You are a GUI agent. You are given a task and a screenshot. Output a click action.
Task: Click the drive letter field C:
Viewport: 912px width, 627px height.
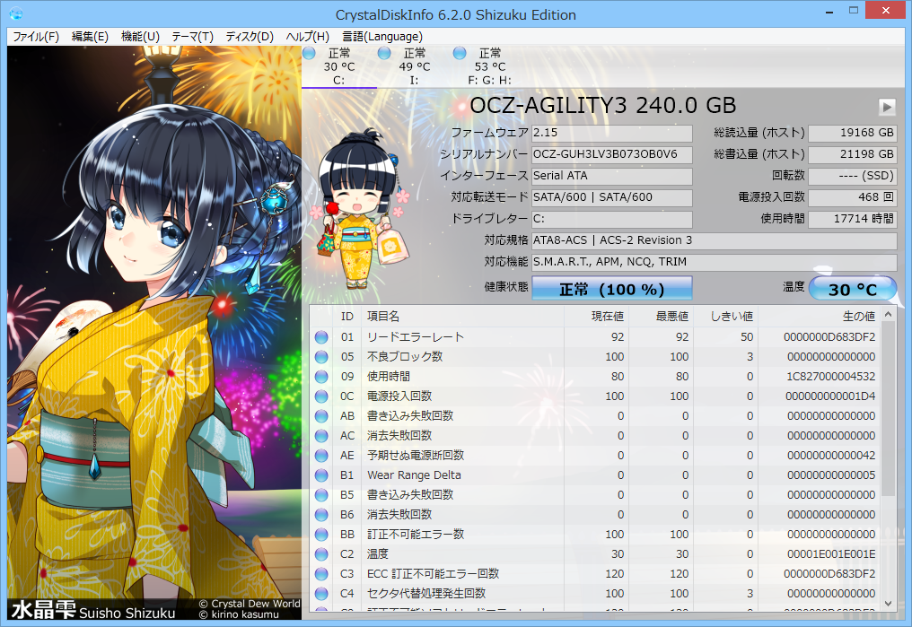pos(612,219)
